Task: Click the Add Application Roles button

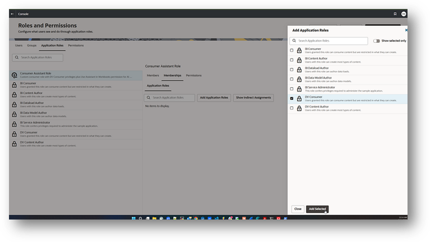Action: click(214, 97)
